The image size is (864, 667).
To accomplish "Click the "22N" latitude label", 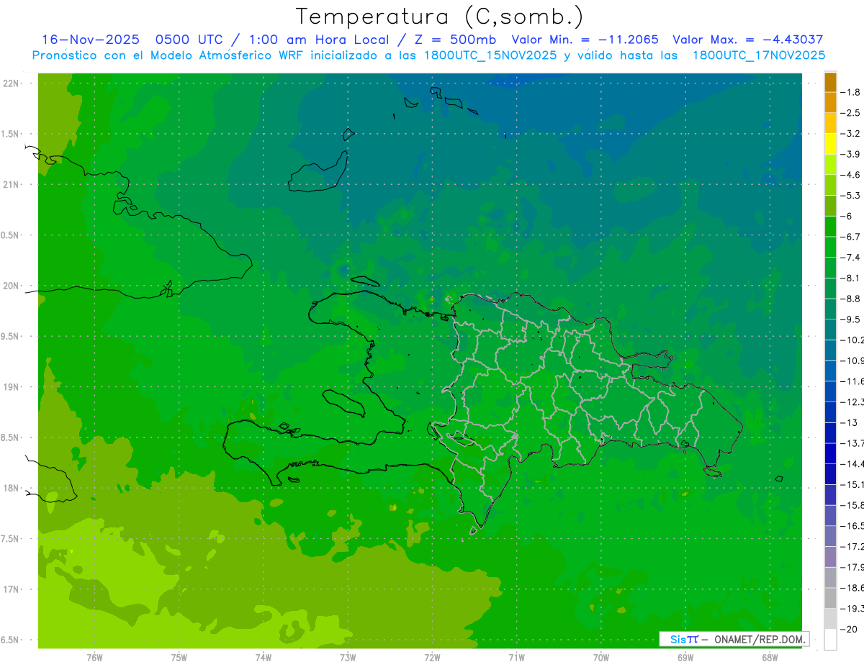I will [12, 83].
